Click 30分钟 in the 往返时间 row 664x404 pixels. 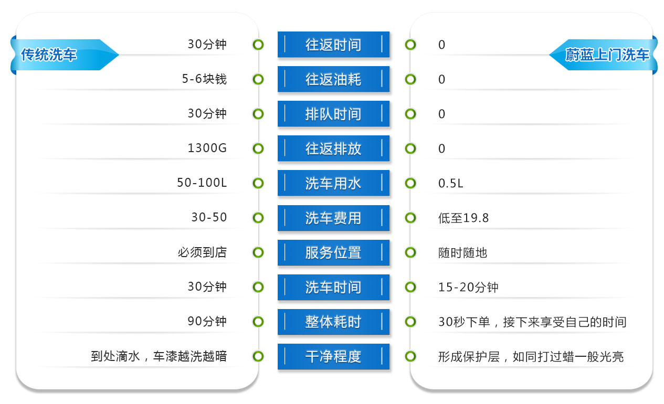tap(207, 45)
